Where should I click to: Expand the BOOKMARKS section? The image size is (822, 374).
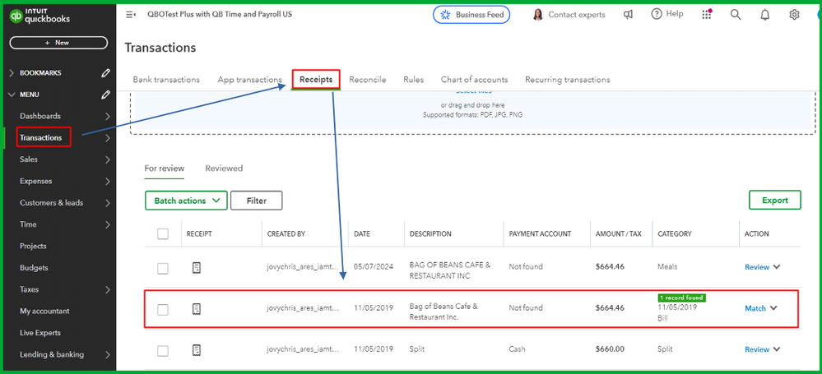click(12, 73)
